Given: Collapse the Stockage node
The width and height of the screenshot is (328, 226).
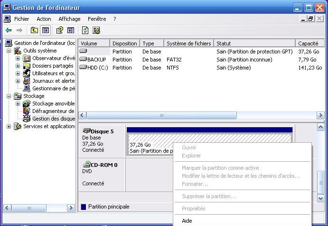Looking at the screenshot, I should [9, 96].
